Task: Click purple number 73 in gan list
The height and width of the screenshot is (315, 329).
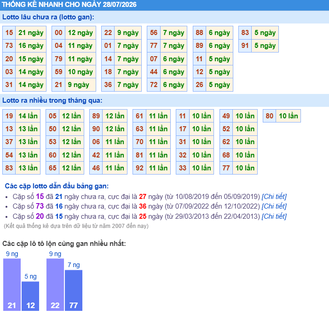Action: coord(40,206)
